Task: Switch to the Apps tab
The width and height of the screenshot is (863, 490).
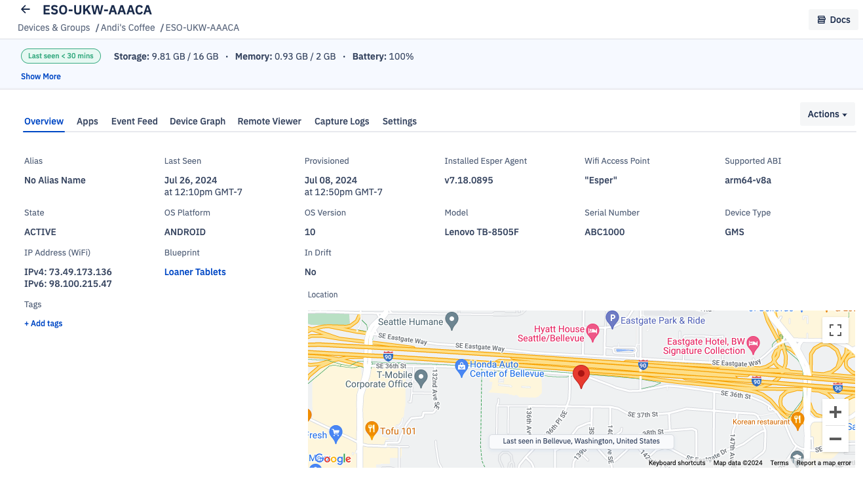Action: pos(87,121)
